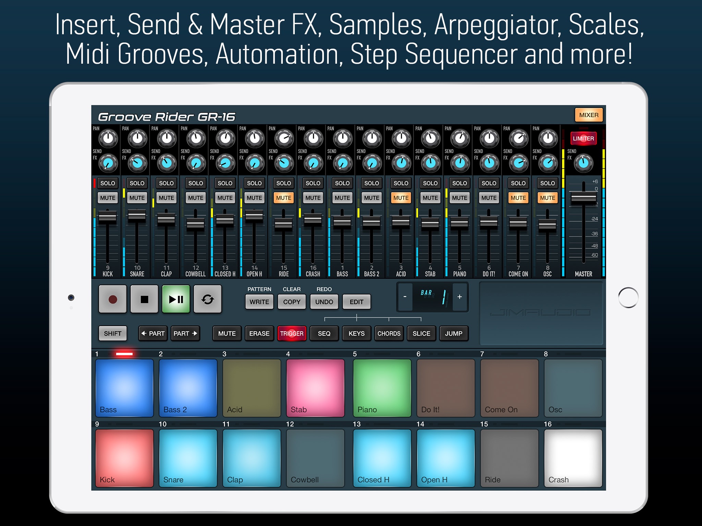The width and height of the screenshot is (702, 526).
Task: Click the Copy button
Action: [x=292, y=302]
